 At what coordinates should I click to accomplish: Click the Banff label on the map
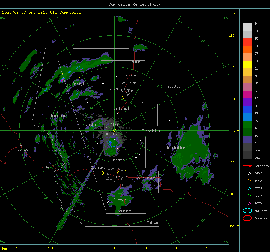pos(49,167)
